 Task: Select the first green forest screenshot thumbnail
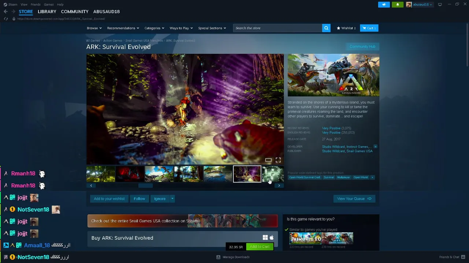pyautogui.click(x=101, y=174)
